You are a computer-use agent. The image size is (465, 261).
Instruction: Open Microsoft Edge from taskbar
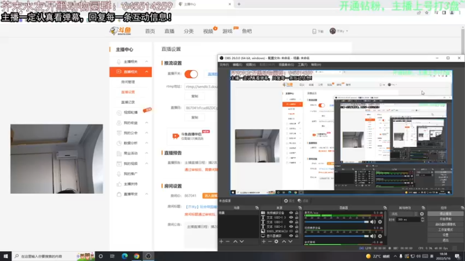click(124, 256)
